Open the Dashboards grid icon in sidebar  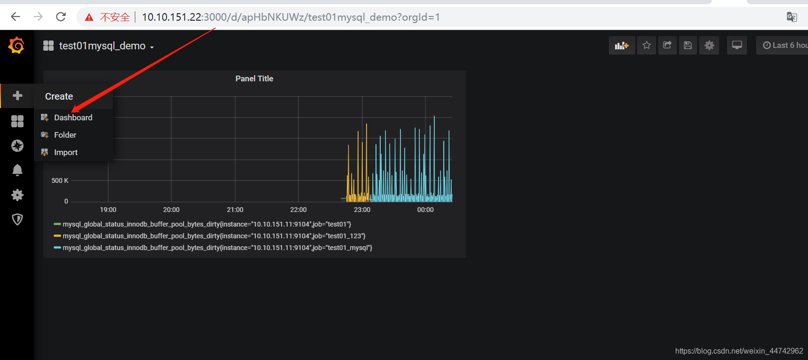tap(17, 121)
